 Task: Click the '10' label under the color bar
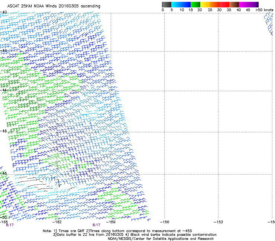[182, 10]
